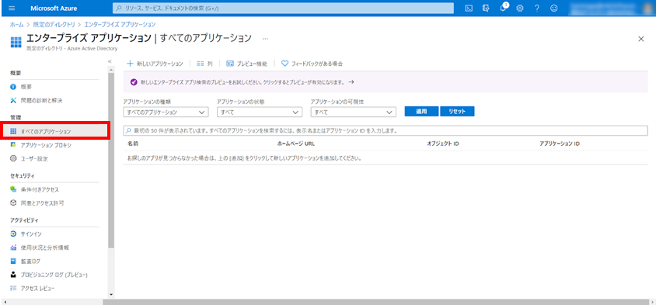This screenshot has height=305, width=656.
Task: Open 同意とアクセス許可 in the sidebar
Action: 37,203
